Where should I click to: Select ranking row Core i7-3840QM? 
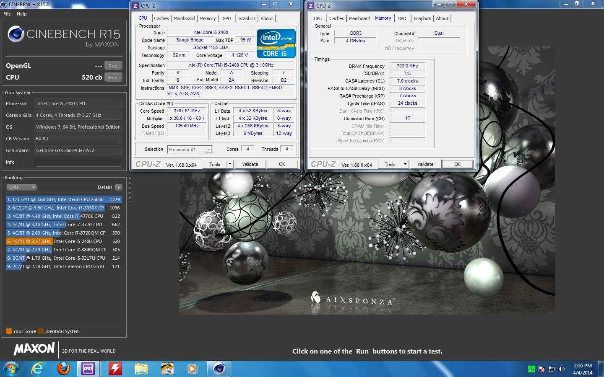pyautogui.click(x=64, y=250)
